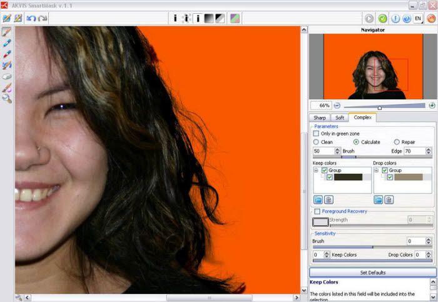The width and height of the screenshot is (438, 302).
Task: Select the Clean radio button
Action: (x=316, y=142)
